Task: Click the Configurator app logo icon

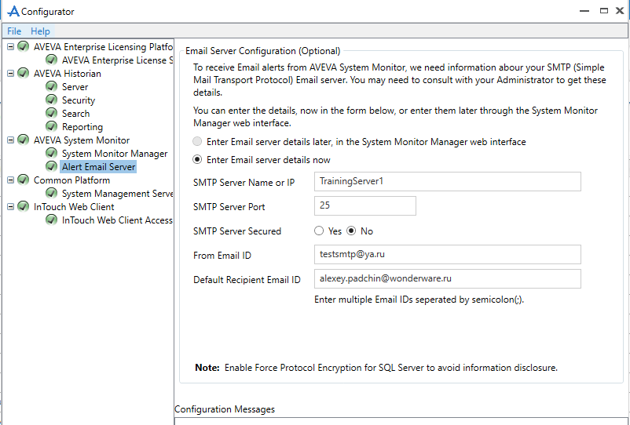Action: [x=13, y=11]
